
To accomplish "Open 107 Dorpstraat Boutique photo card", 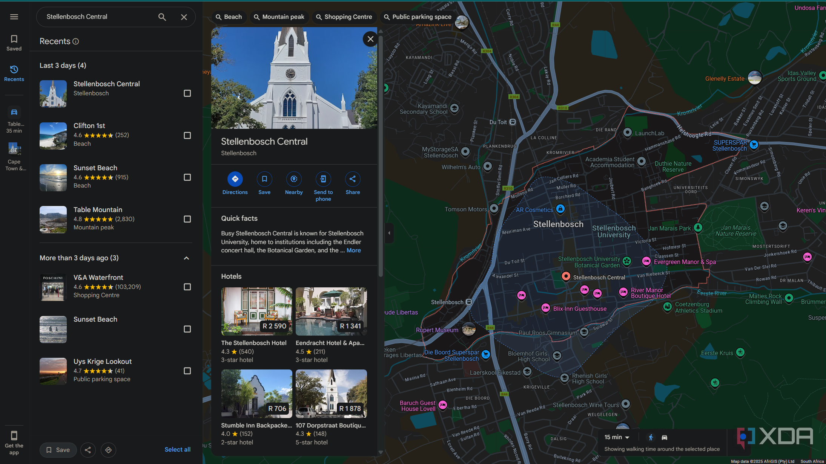I will click(x=331, y=394).
